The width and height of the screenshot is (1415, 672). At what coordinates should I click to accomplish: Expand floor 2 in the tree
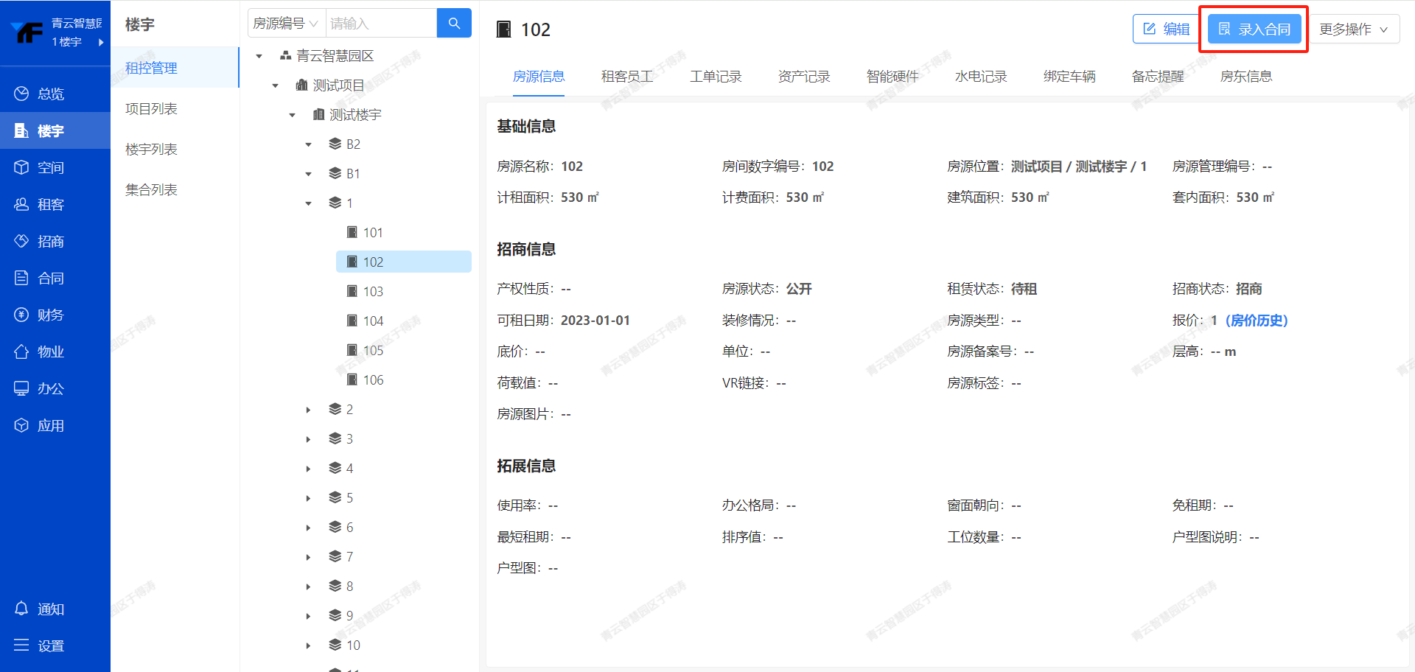pos(308,410)
